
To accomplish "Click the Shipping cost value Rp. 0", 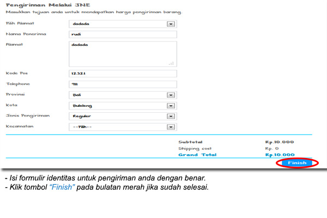I will coord(272,148).
